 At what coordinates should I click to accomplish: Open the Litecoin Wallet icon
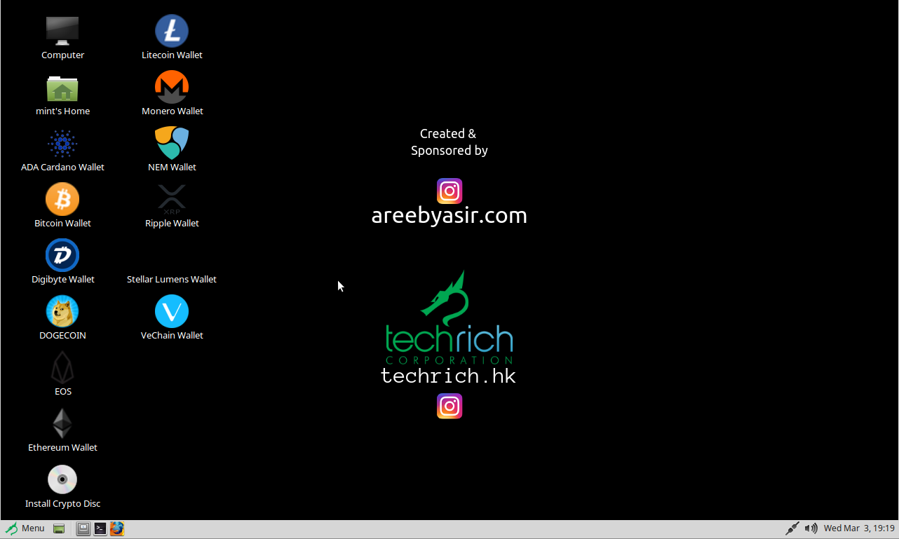(x=172, y=31)
